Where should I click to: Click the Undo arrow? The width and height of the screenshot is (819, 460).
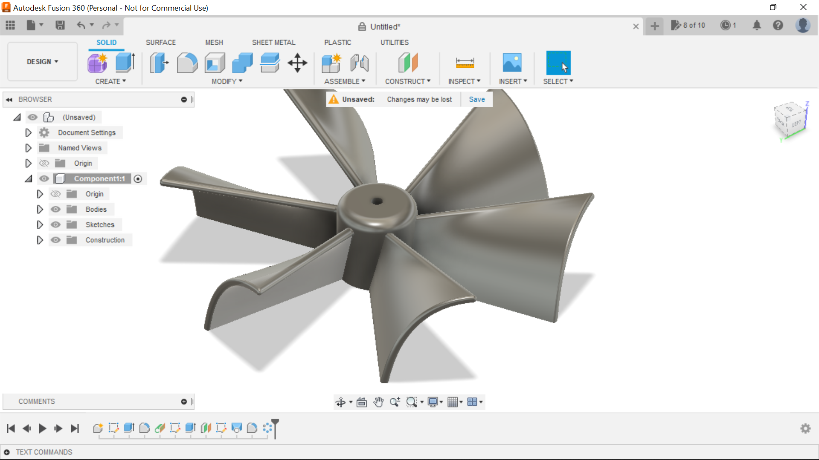tap(81, 26)
